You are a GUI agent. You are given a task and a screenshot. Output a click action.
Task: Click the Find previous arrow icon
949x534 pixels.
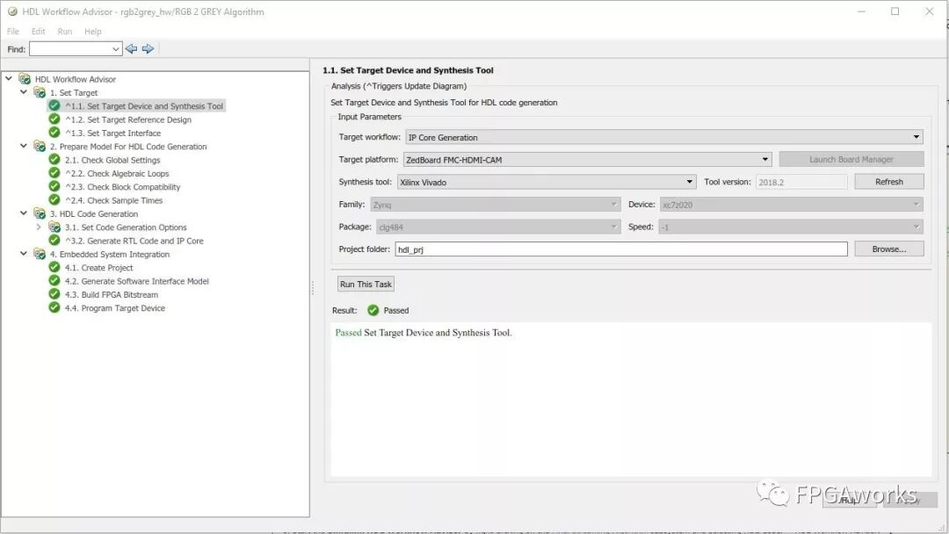click(x=131, y=49)
